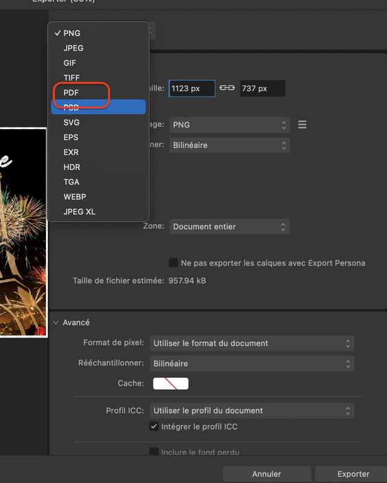The width and height of the screenshot is (387, 483).
Task: Open the preset options hamburger menu
Action: tap(302, 125)
